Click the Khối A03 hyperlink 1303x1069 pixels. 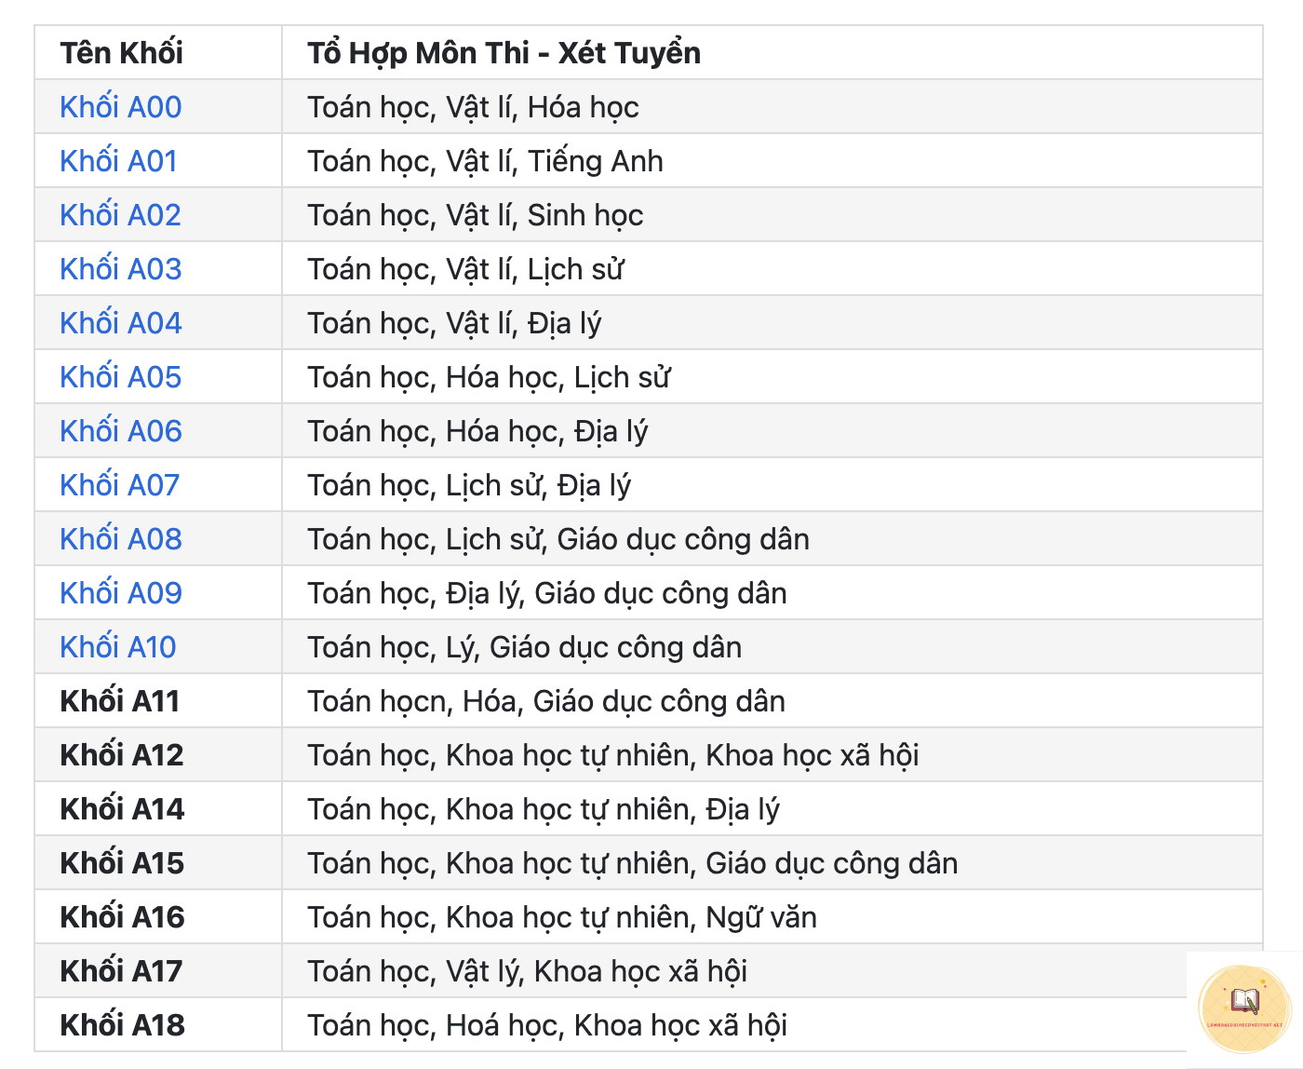tap(121, 269)
